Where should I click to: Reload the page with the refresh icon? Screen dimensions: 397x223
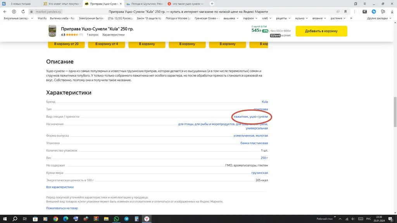[23, 12]
